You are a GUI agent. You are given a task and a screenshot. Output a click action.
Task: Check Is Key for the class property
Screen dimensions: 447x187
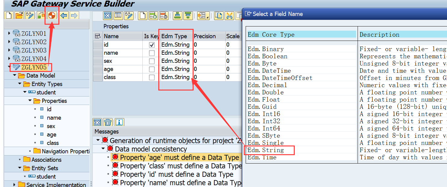pos(152,77)
